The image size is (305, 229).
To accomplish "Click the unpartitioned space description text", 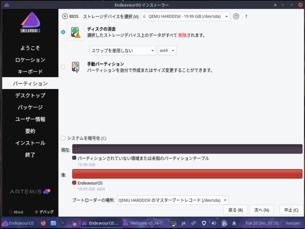I will pyautogui.click(x=143, y=158).
